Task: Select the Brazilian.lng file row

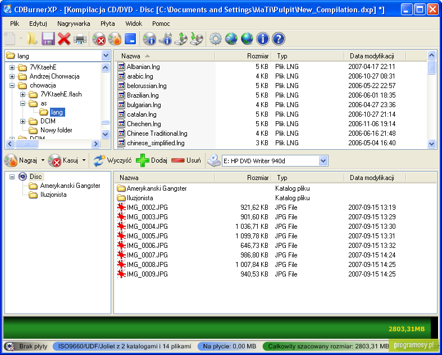Action: (271, 95)
